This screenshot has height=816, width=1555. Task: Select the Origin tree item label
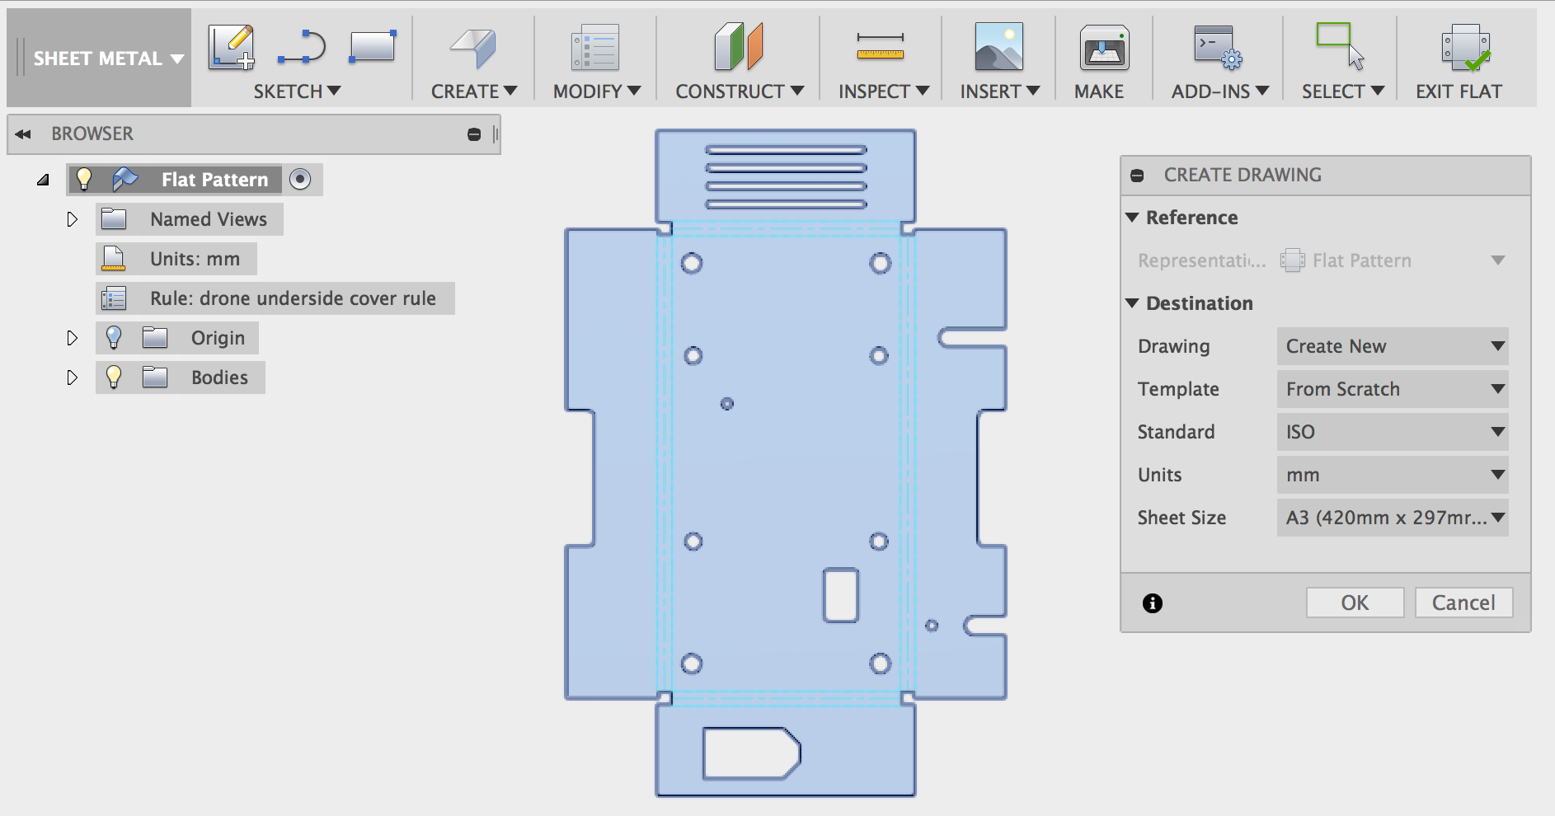point(218,338)
